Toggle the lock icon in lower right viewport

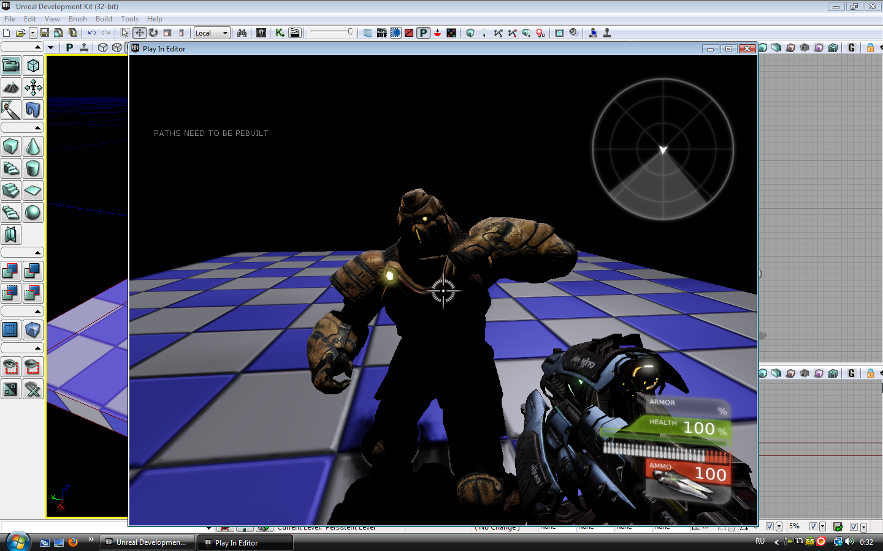(870, 373)
